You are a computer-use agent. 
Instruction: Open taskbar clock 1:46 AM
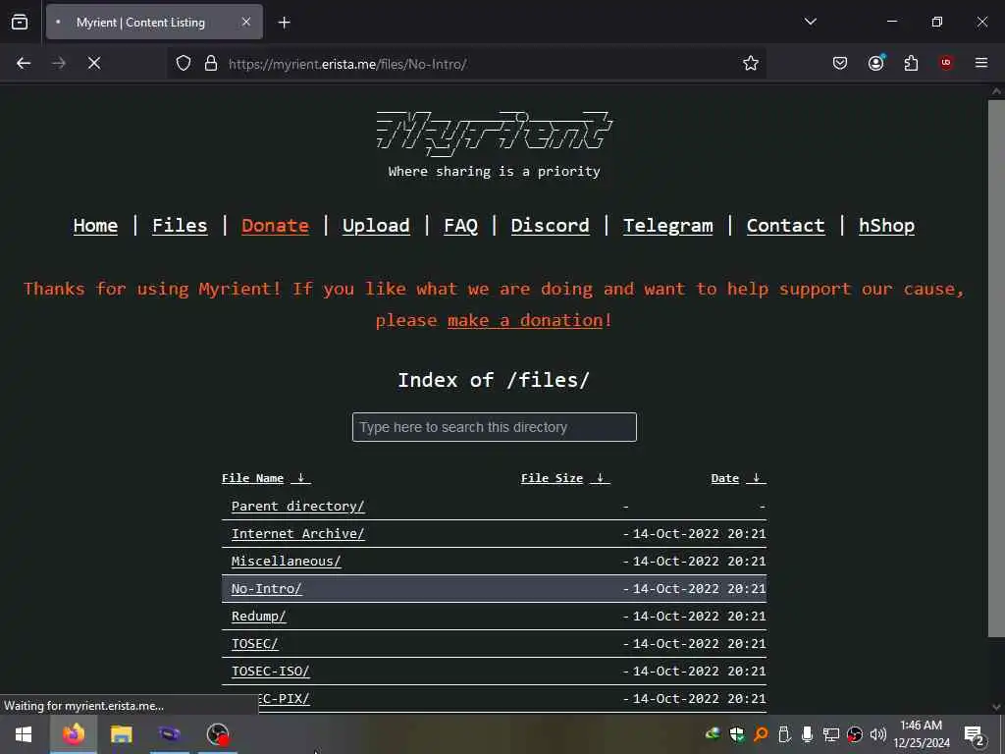coord(921,734)
